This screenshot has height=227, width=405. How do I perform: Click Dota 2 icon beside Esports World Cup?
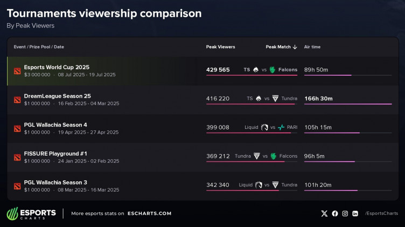coord(17,71)
